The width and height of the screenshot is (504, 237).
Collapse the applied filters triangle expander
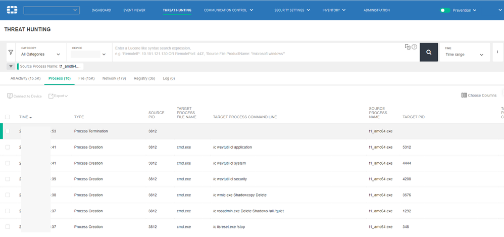pos(11,66)
